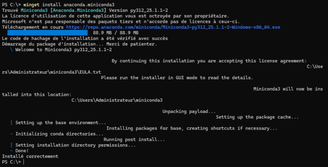The image size is (328, 167).
Task: Click Setting up the base environment line
Action: [61, 122]
